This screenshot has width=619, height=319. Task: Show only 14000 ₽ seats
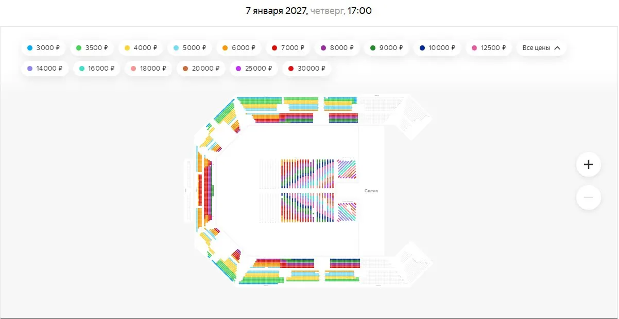[45, 69]
